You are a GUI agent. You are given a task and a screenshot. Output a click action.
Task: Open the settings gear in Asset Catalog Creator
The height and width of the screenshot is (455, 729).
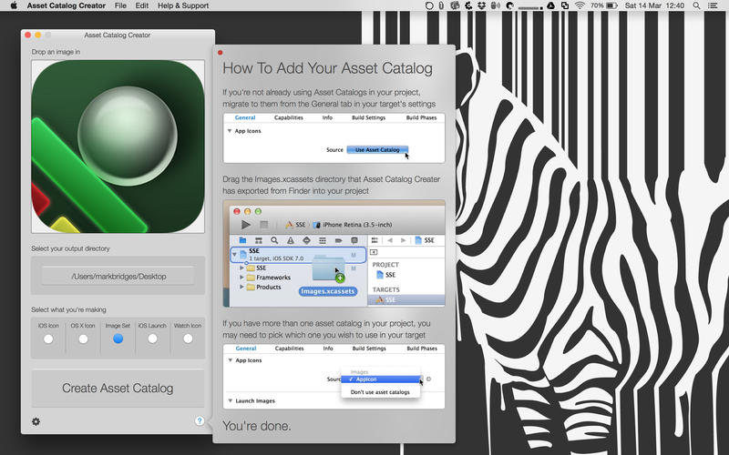(x=36, y=421)
